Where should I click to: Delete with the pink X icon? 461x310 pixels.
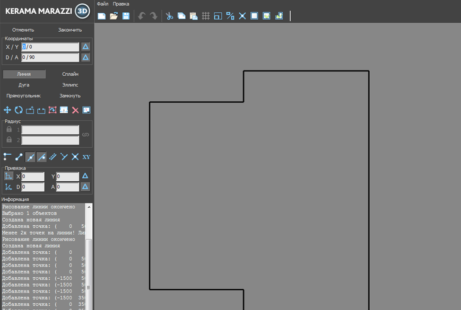75,110
